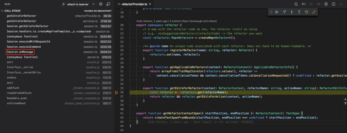Click line number 20 in the gutter
The height and width of the screenshot is (133, 347).
tap(122, 25)
